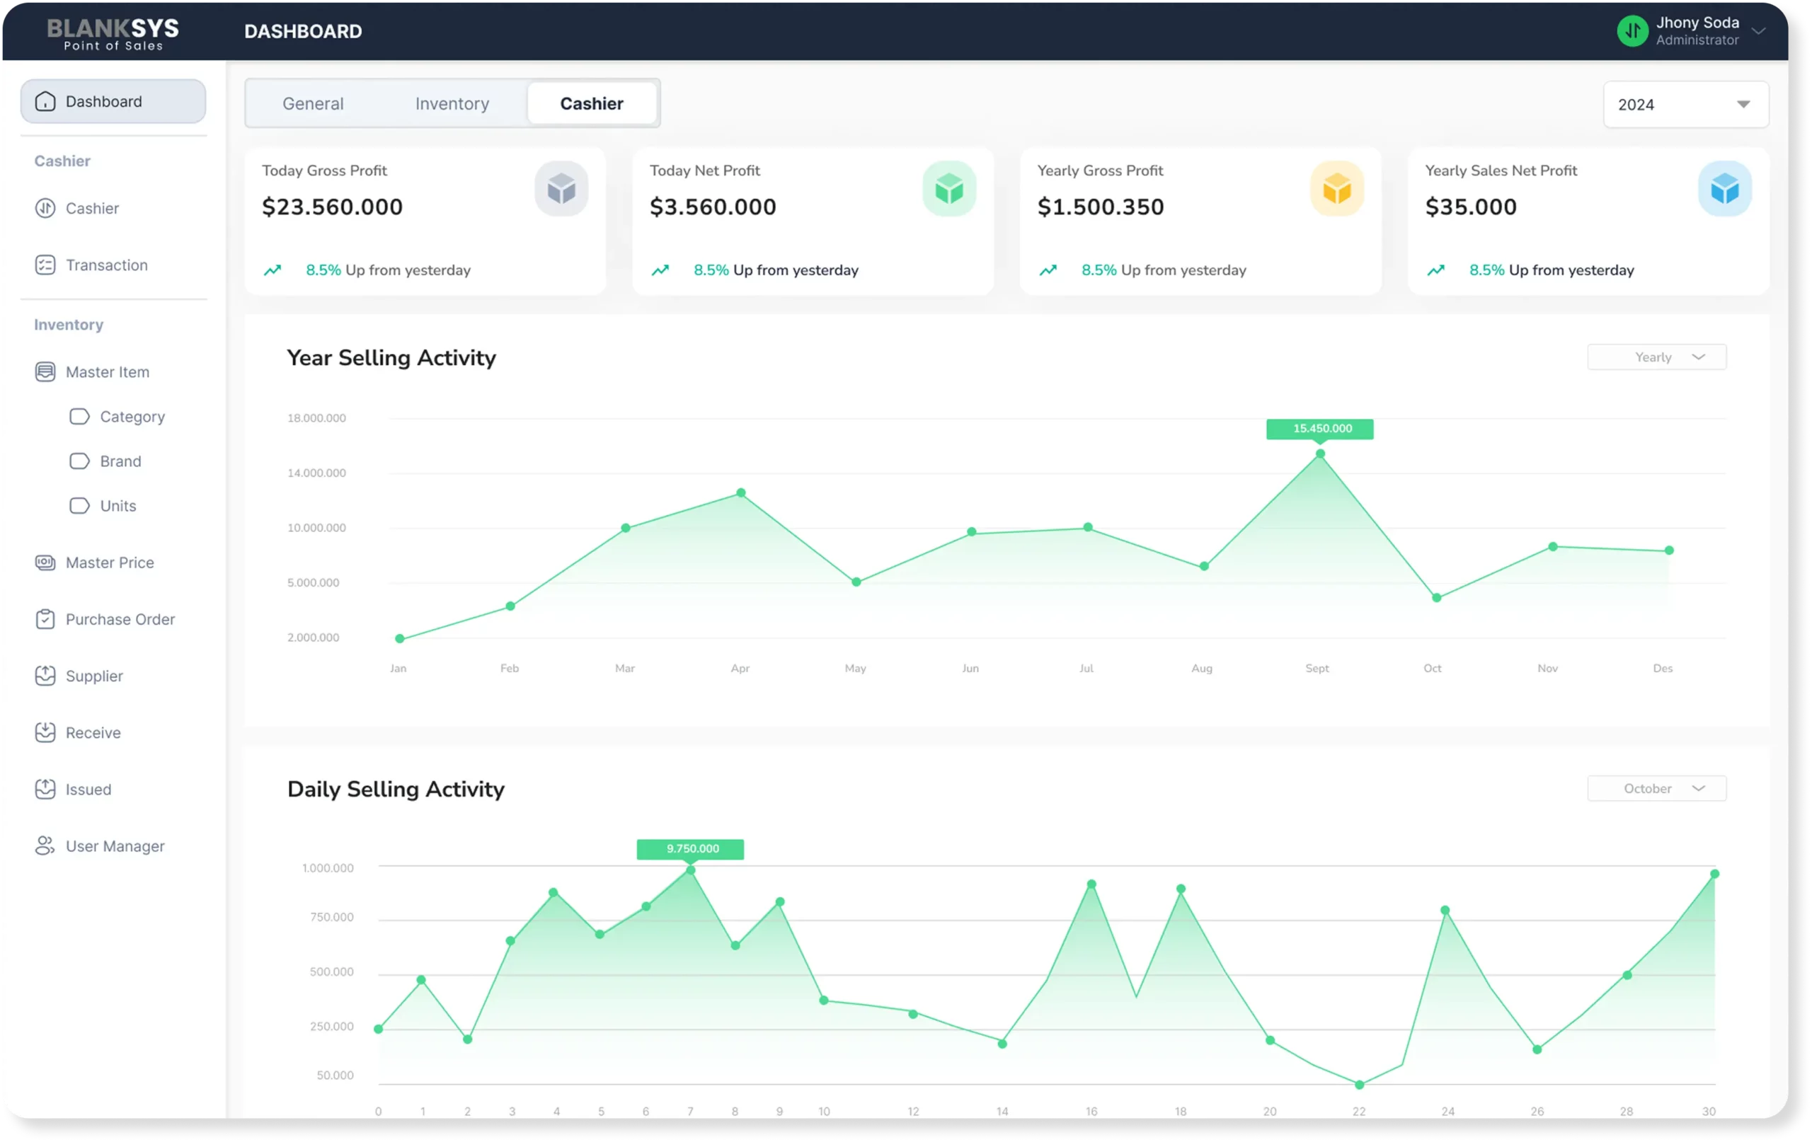Click the Master Item icon
This screenshot has height=1142, width=1812.
[x=45, y=371]
